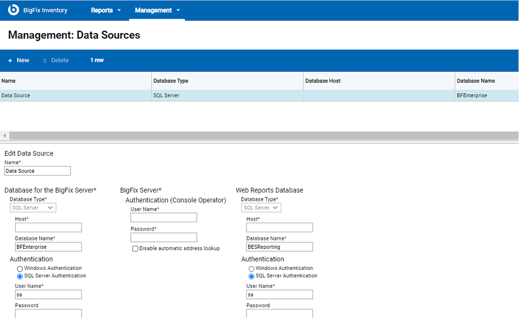Select Windows Authentication under Web Reports Database

coord(251,268)
